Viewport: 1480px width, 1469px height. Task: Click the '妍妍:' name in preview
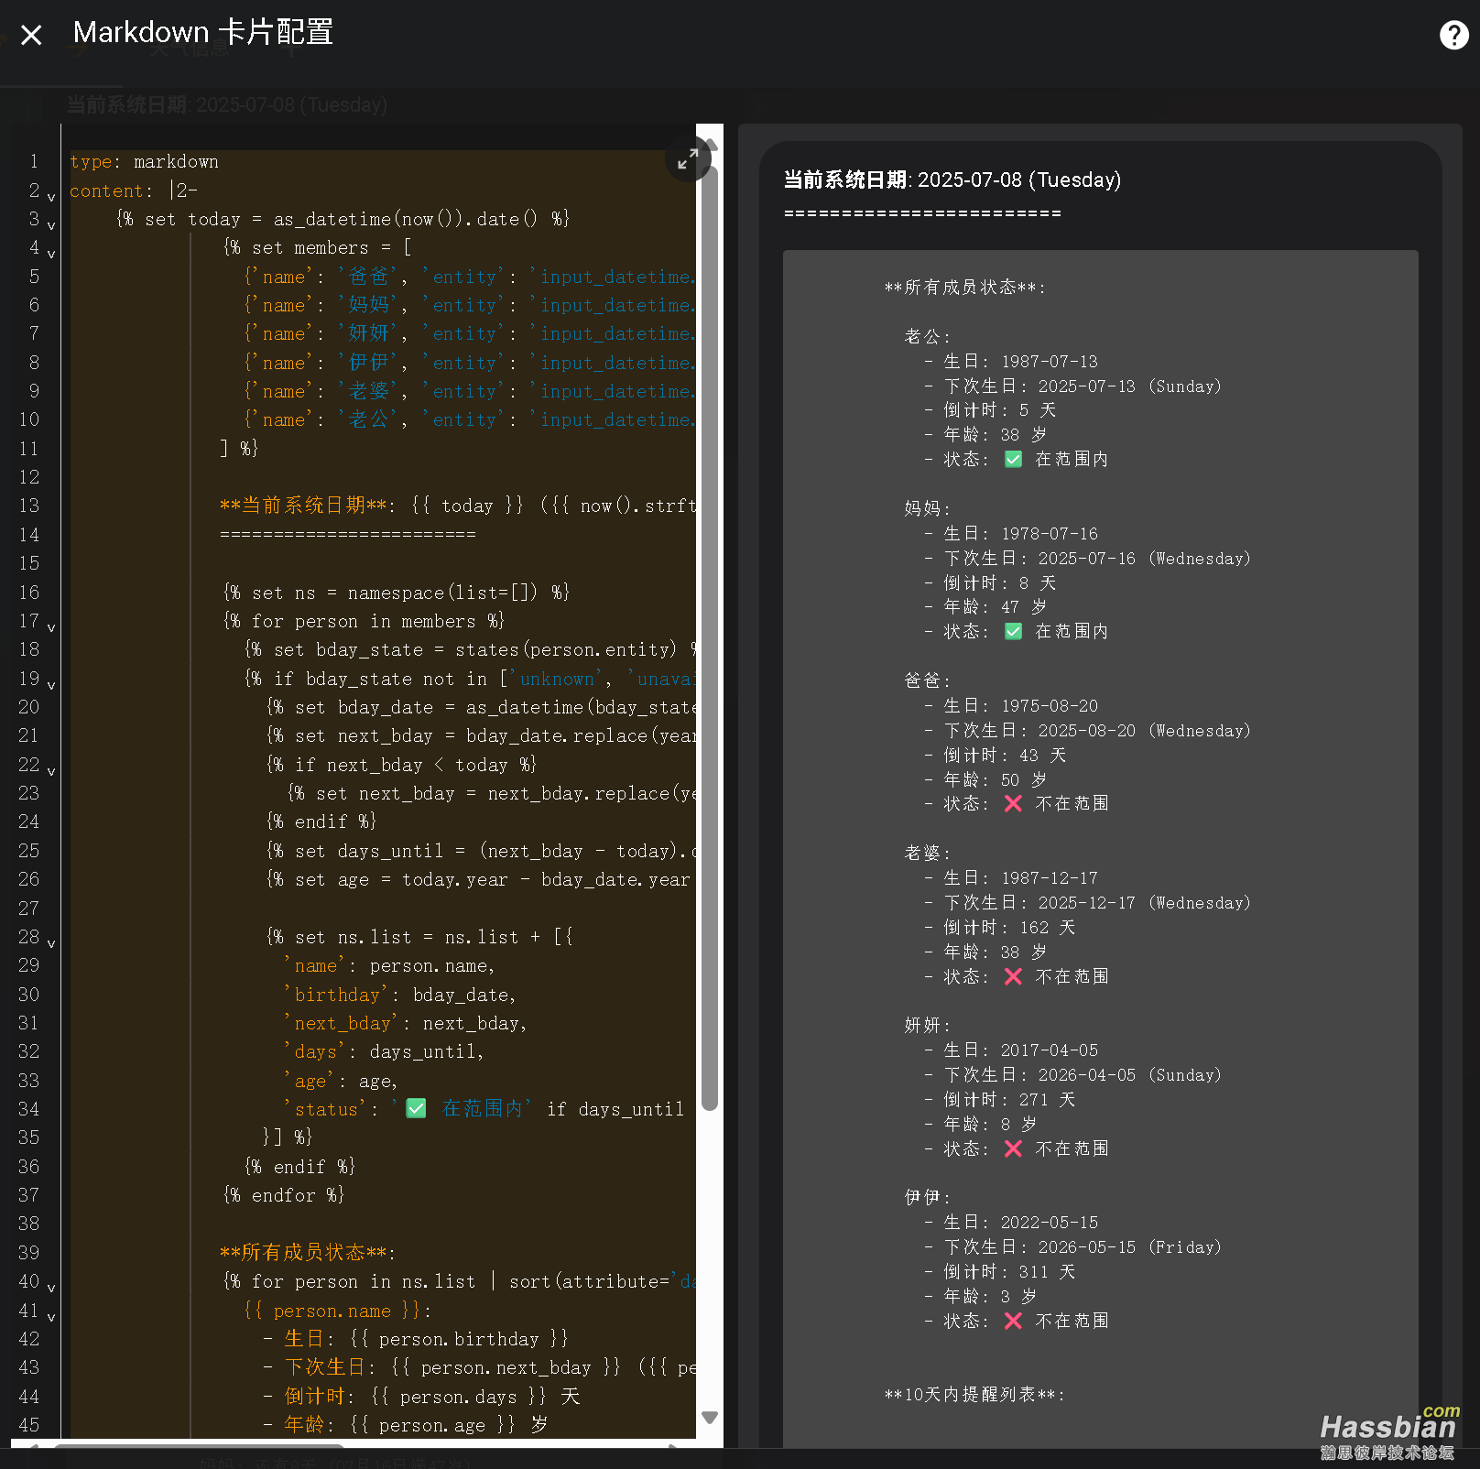[x=928, y=1025]
